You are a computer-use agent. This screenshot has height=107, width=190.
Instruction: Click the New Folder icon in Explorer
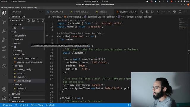pyautogui.click(x=33, y=21)
